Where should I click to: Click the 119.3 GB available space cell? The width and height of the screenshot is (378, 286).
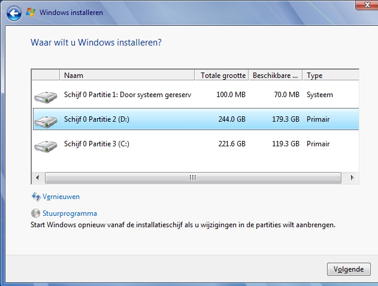(285, 144)
